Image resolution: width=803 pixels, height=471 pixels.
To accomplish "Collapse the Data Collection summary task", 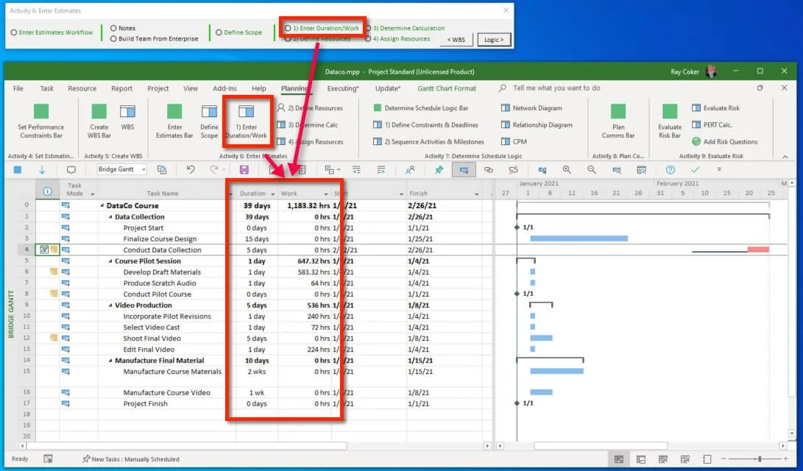I will (x=110, y=217).
